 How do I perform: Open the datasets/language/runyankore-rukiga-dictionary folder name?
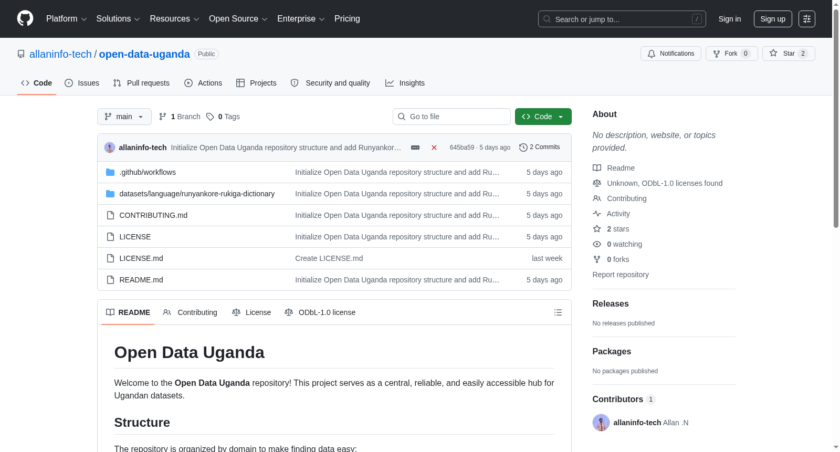[197, 194]
